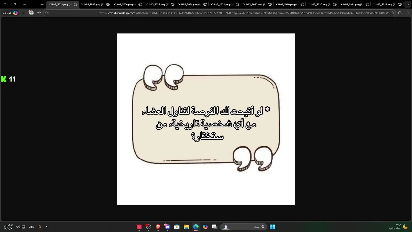Open Discord from the taskbar
This screenshot has width=412, height=232.
point(167,227)
